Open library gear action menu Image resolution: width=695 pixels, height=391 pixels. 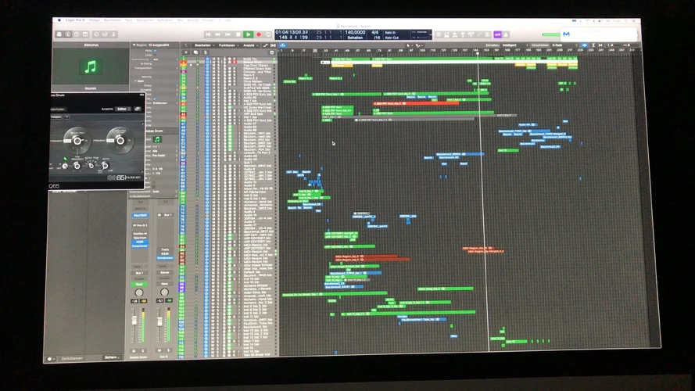pos(50,359)
